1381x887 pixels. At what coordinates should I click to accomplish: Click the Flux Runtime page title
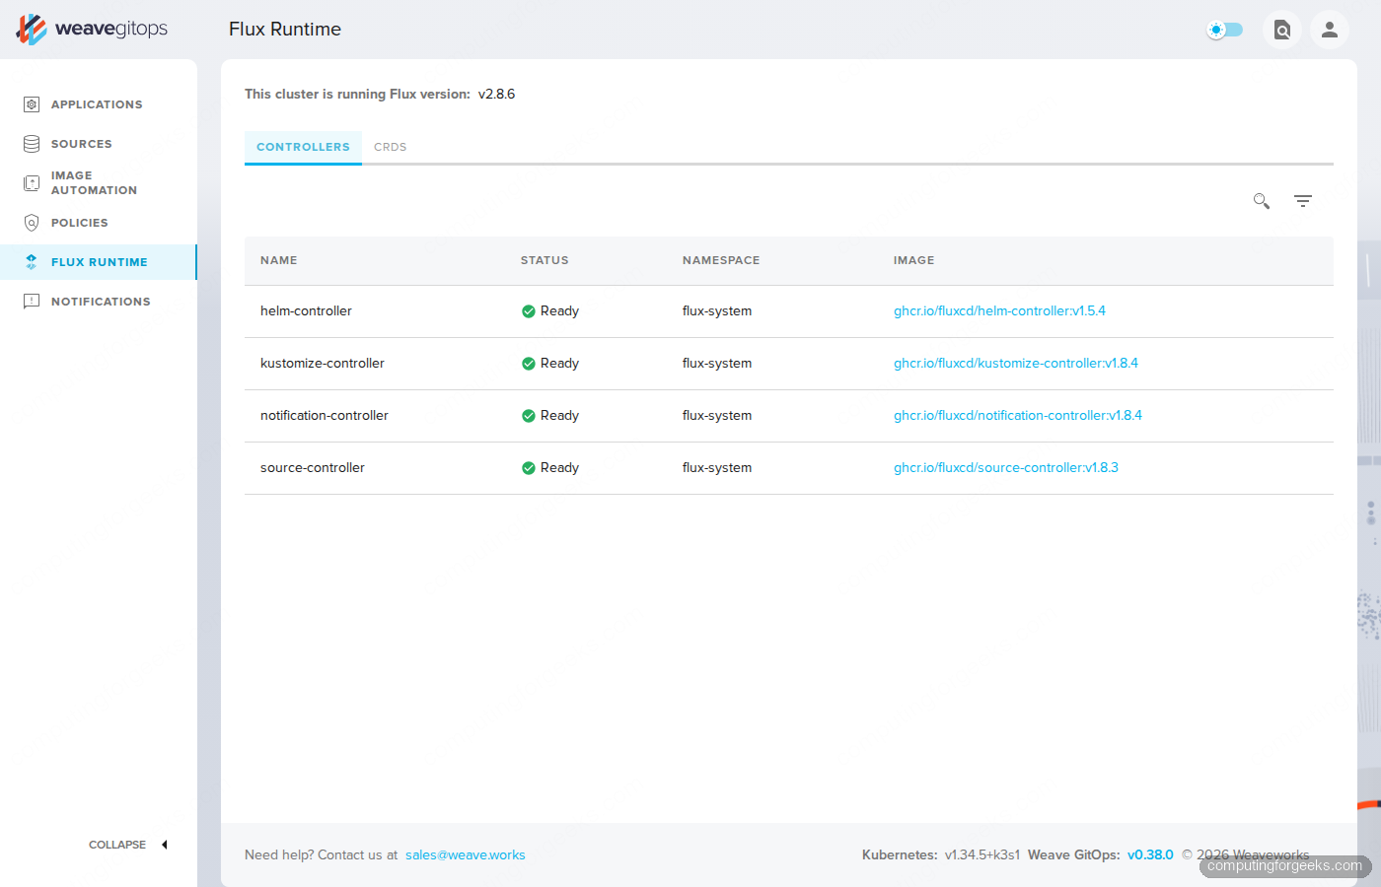pyautogui.click(x=285, y=30)
